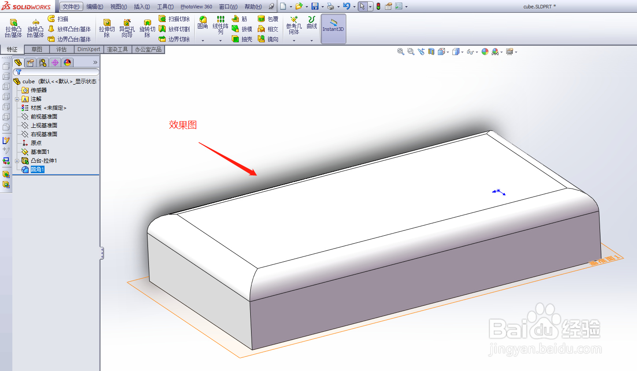Click the previous view icon
Screen dimensions: 637x371
point(421,52)
